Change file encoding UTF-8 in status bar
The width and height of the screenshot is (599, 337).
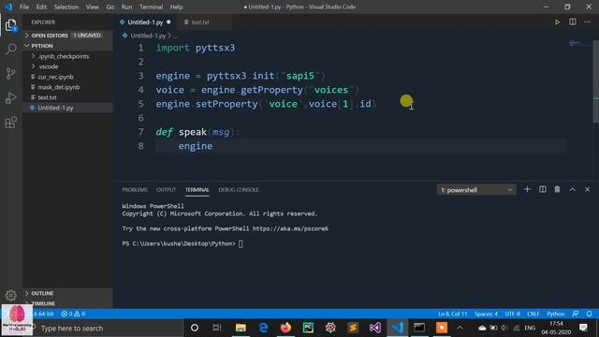coord(512,314)
